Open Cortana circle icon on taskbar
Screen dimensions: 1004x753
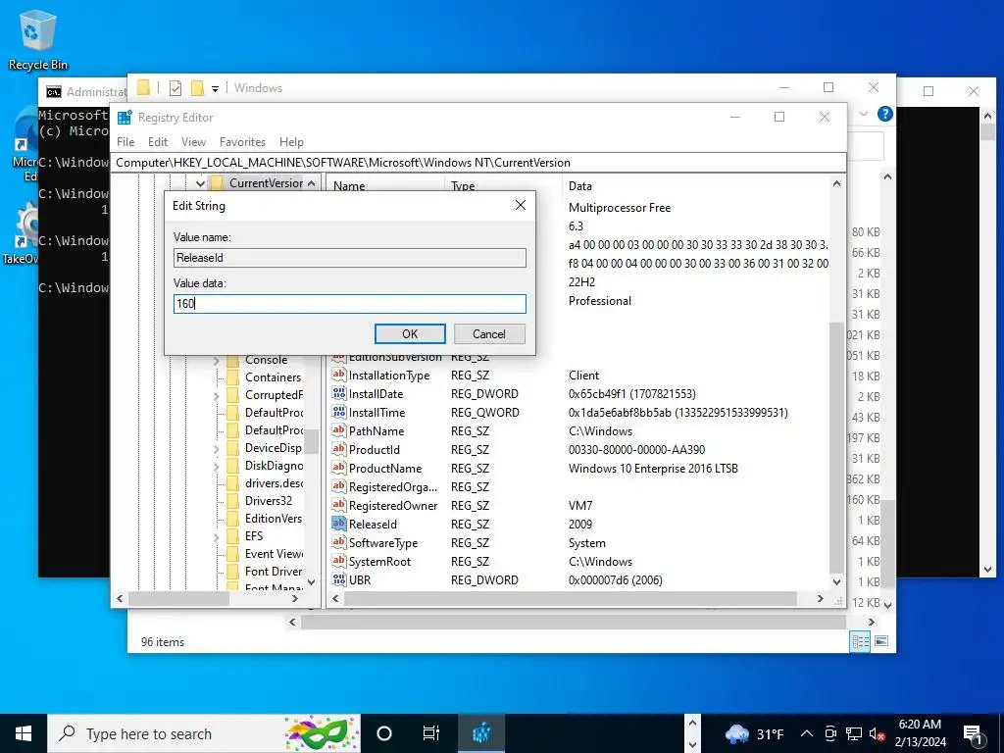[384, 733]
